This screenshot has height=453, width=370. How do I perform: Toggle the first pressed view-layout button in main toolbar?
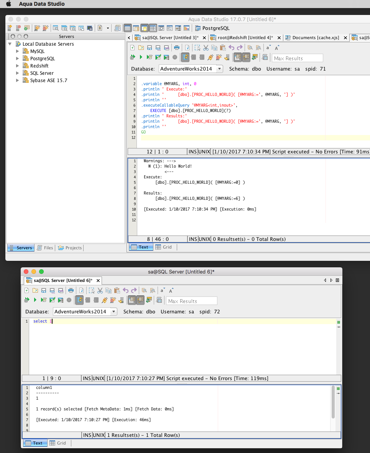click(127, 28)
